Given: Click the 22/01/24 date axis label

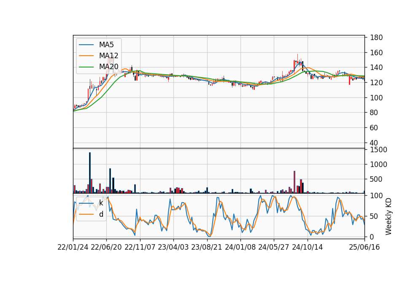Looking at the screenshot, I should tap(73, 247).
